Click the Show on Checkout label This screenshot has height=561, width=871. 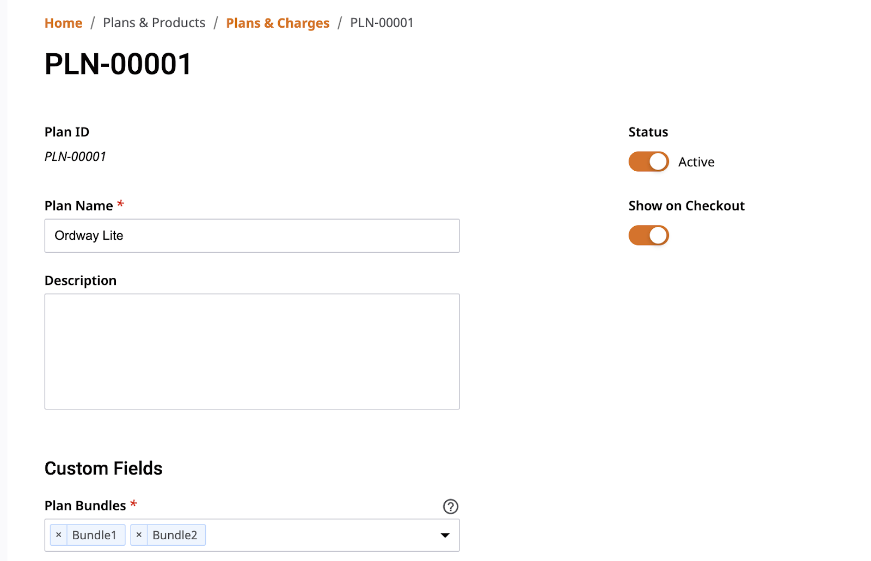coord(686,206)
